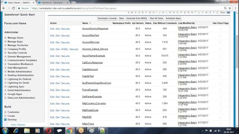Open File Explorer folder on taskbar
The image size is (239, 134).
pyautogui.click(x=27, y=131)
